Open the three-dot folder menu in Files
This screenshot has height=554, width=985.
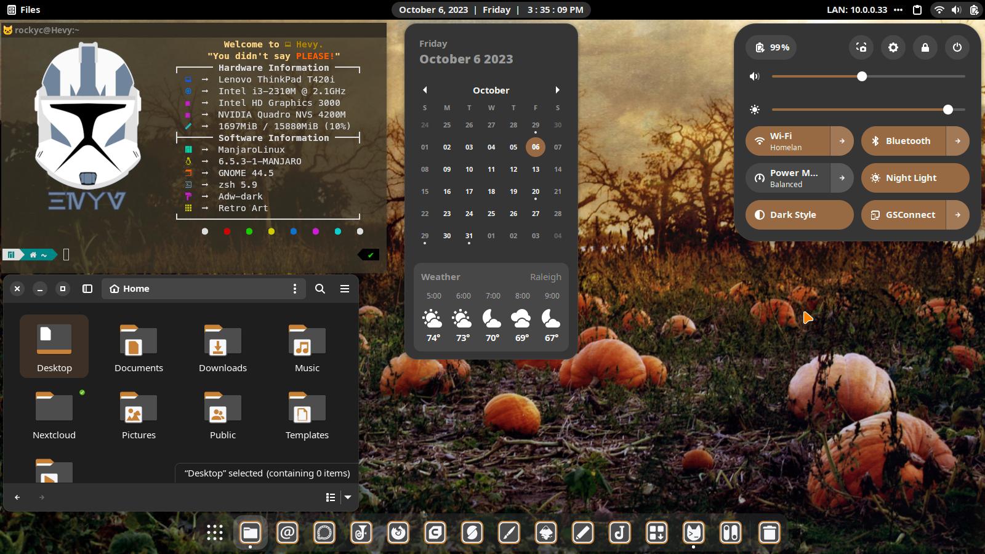pos(295,289)
